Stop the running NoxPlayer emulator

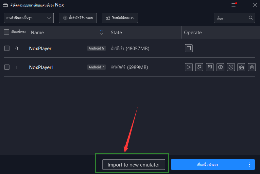188,49
